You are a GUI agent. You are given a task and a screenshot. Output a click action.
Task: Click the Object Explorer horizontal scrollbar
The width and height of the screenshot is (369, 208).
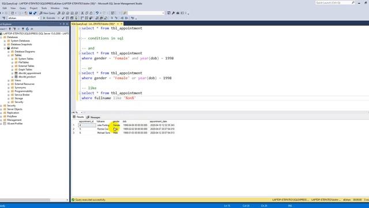(x=25, y=200)
